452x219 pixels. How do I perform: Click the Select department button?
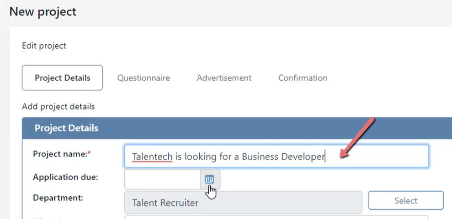406,200
